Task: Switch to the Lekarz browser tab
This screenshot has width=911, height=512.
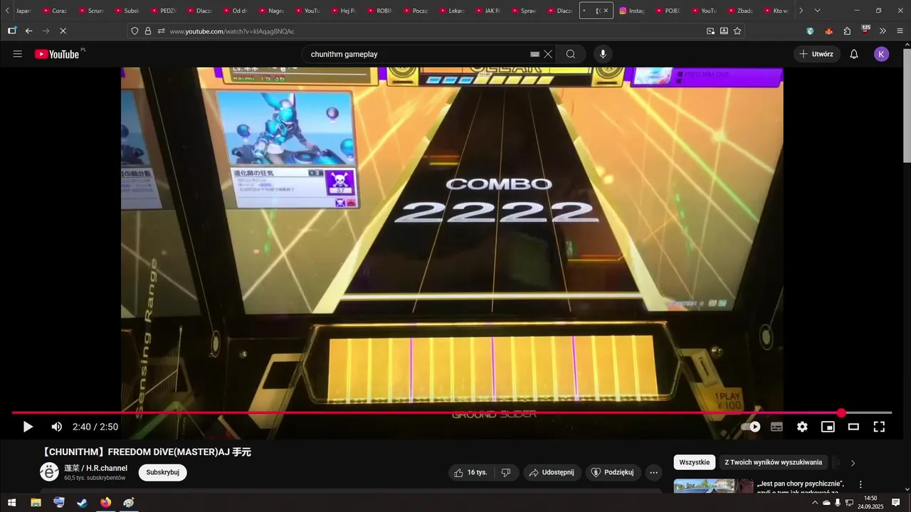Action: [452, 11]
